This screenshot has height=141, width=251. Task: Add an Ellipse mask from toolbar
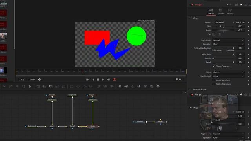coord(78,86)
